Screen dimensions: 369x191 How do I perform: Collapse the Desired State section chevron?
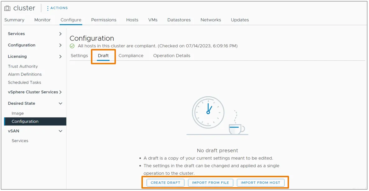61,103
